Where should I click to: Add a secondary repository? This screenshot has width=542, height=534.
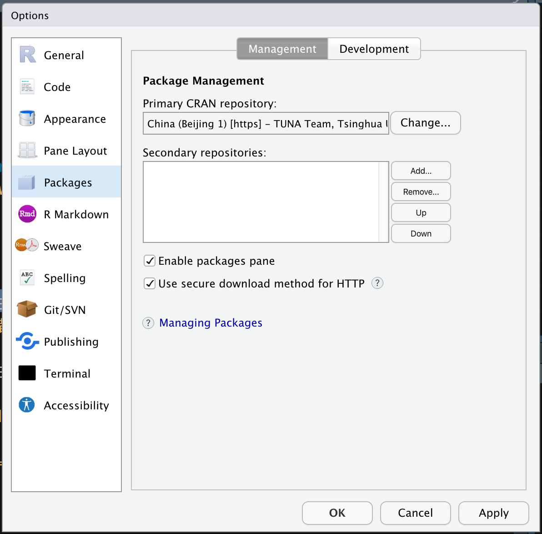click(421, 171)
